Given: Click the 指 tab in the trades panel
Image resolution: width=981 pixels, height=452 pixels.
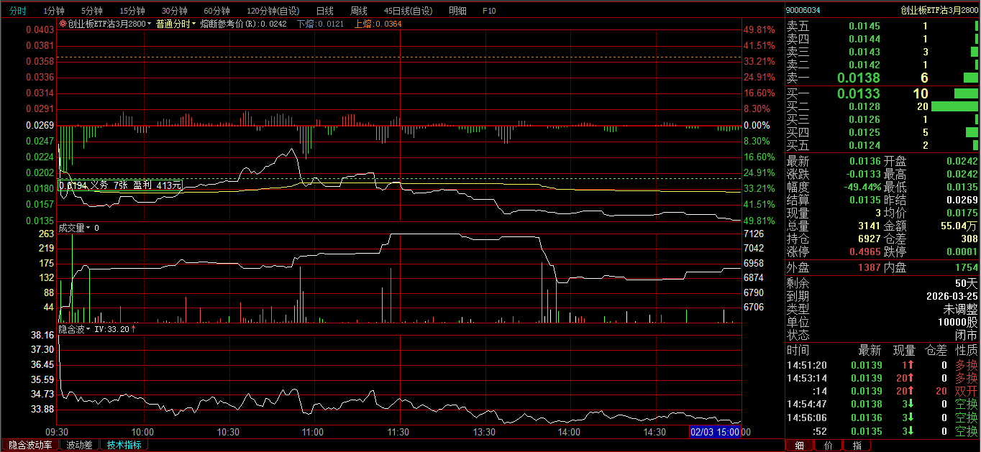Looking at the screenshot, I should tap(857, 446).
